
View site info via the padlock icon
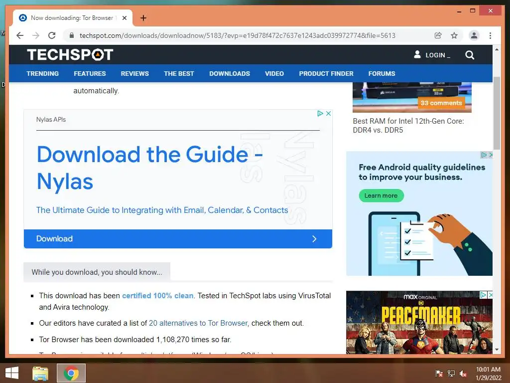point(72,35)
